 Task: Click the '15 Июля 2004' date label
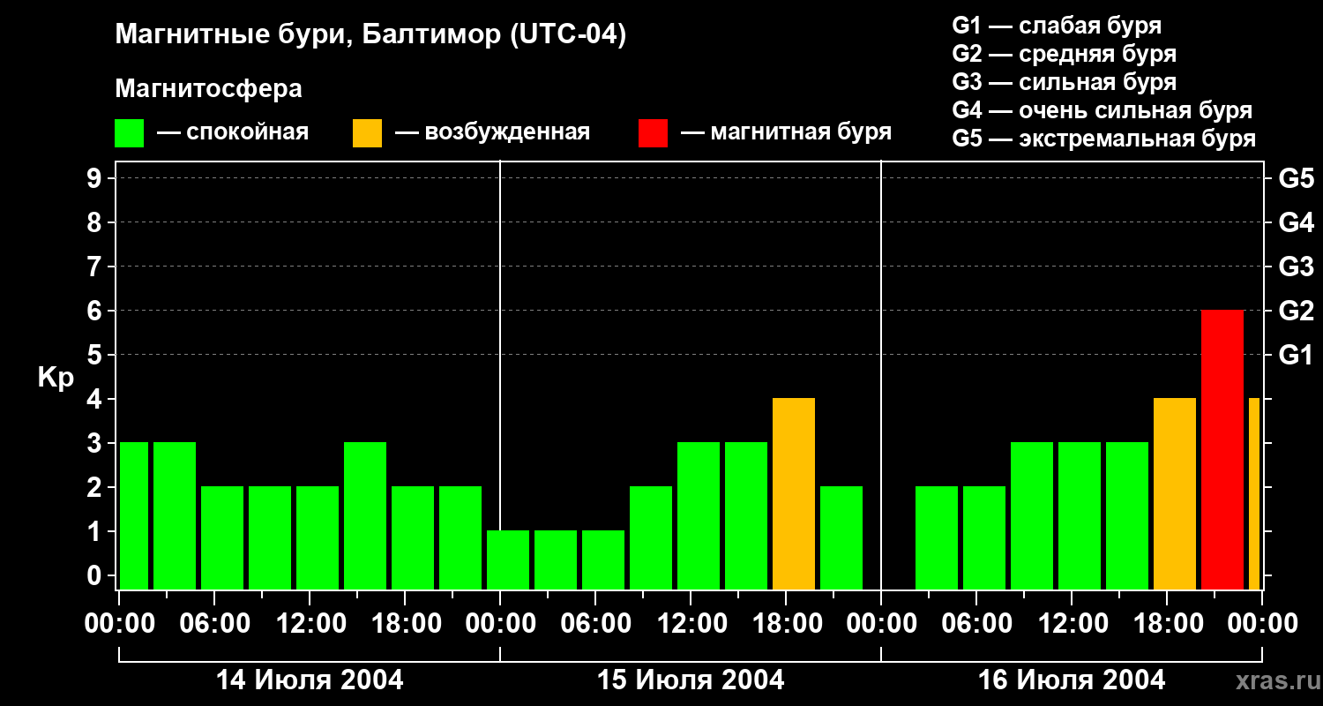pos(691,680)
